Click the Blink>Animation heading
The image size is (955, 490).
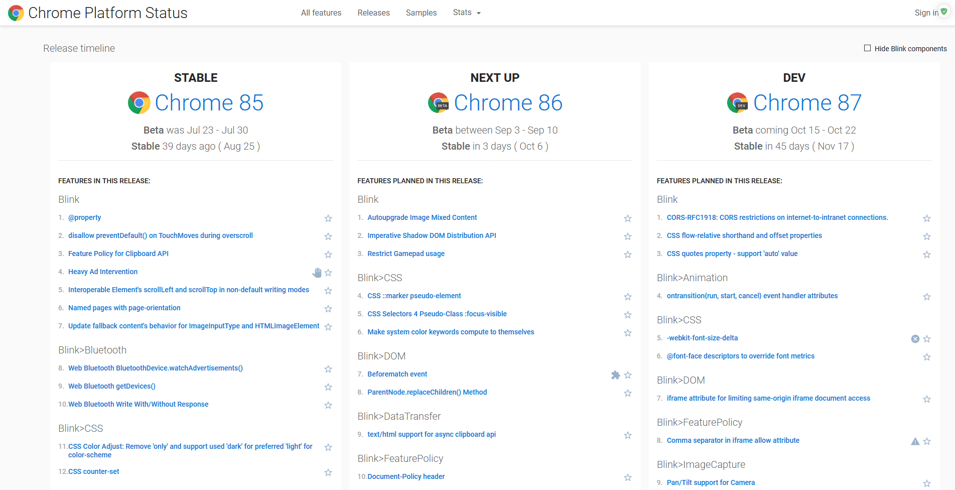click(x=692, y=278)
